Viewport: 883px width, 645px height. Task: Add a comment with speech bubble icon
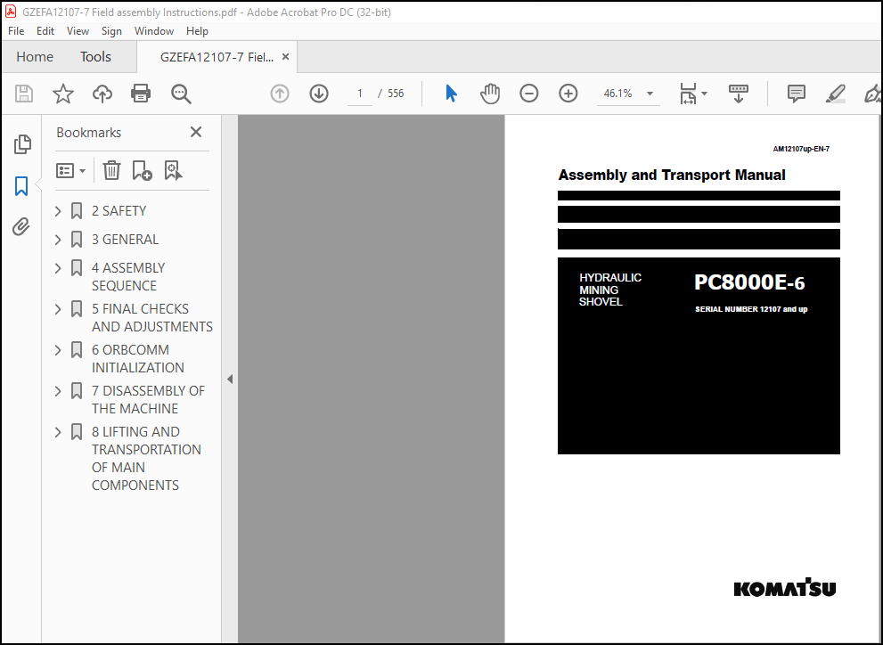797,94
